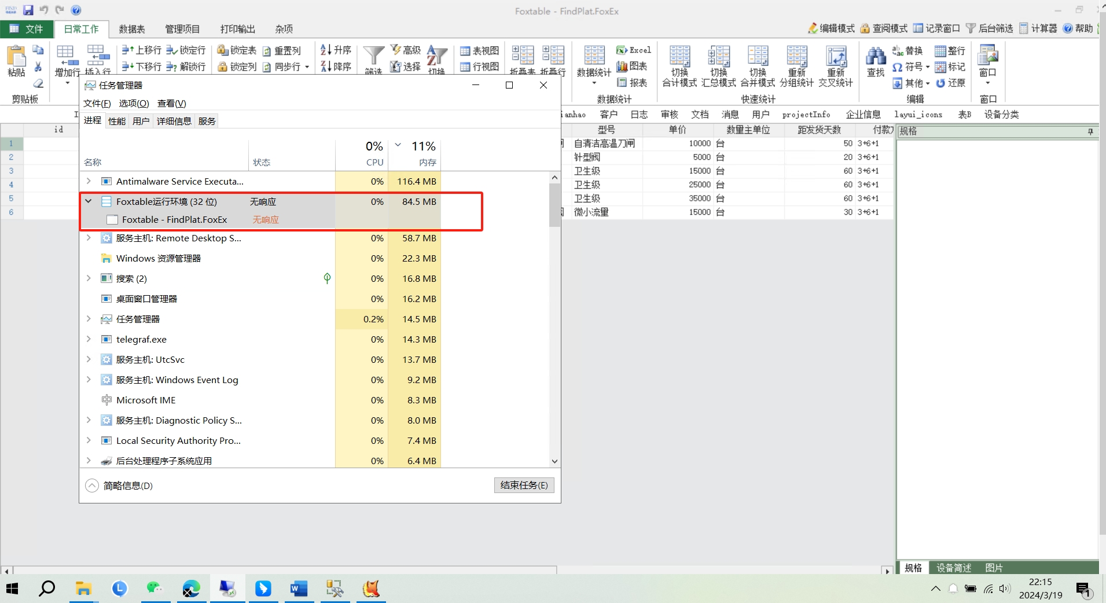Select the 图片 tab in bottom right panel

click(x=994, y=568)
